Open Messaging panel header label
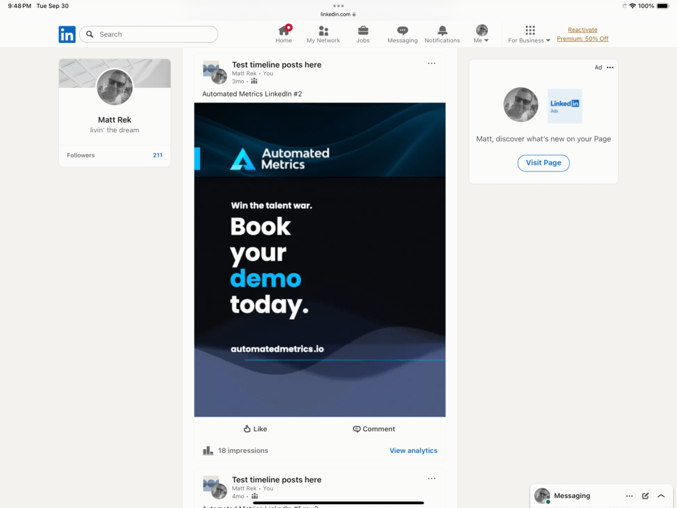The width and height of the screenshot is (677, 508). click(x=572, y=496)
